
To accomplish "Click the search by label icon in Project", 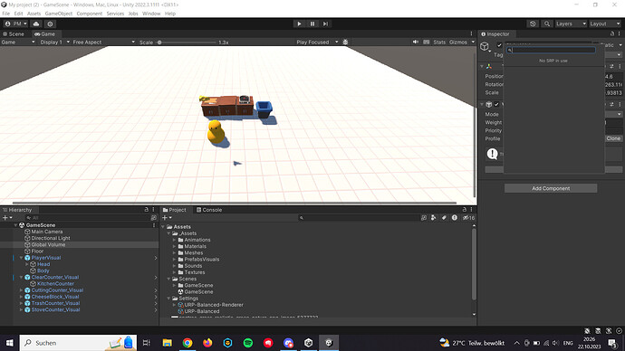I will [444, 218].
